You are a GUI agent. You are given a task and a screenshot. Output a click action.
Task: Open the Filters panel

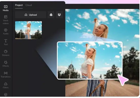point(6,85)
